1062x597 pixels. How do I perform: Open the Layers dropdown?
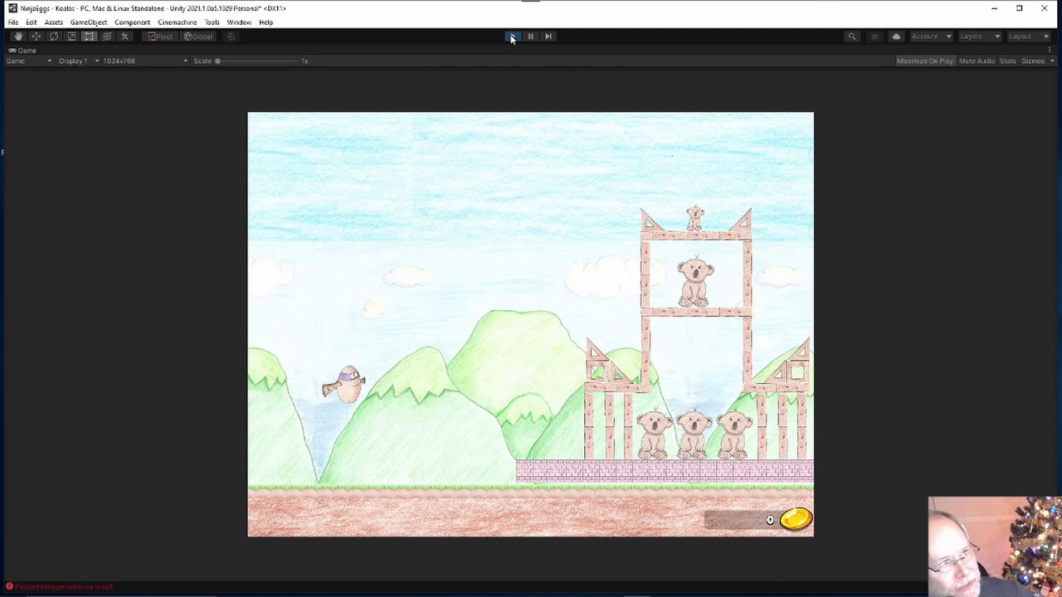tap(980, 36)
